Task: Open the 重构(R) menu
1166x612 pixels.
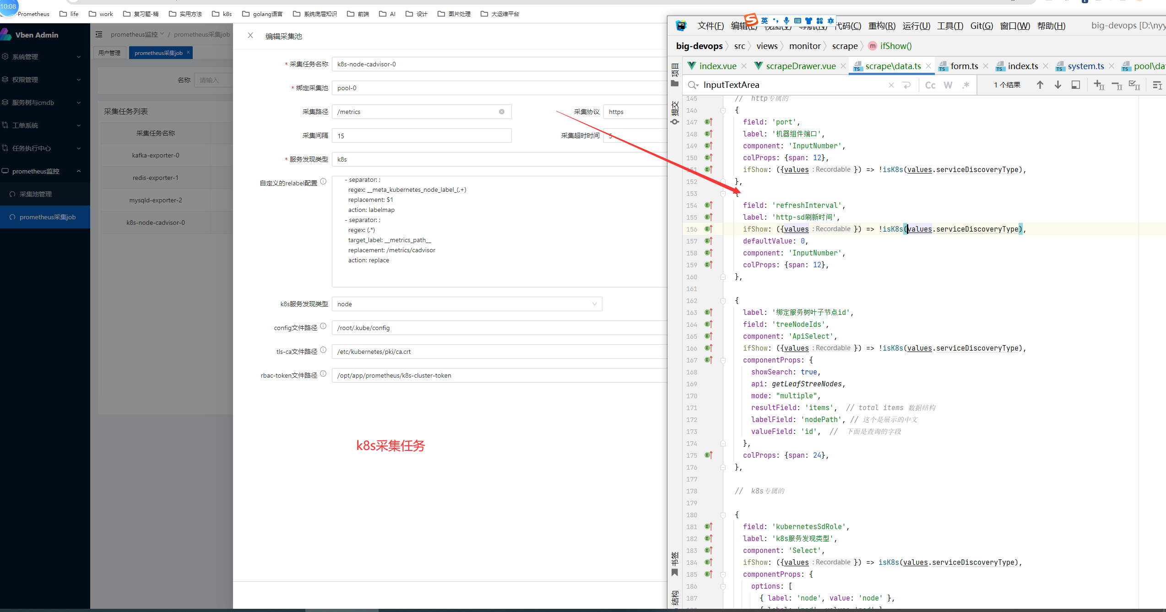Action: [881, 26]
